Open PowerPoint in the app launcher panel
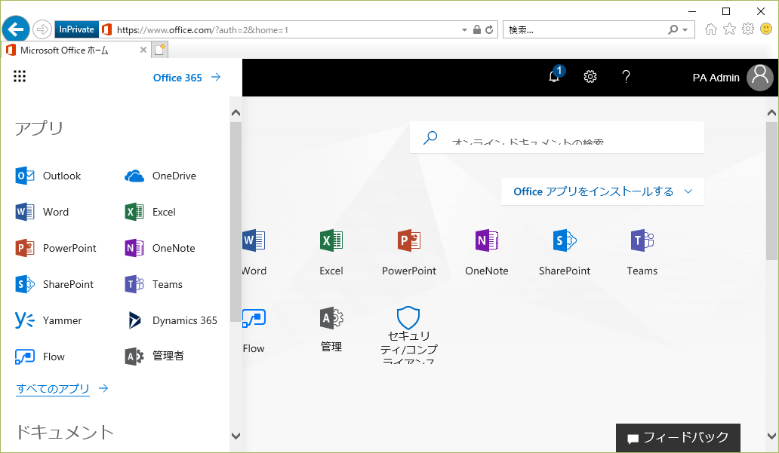 56,248
